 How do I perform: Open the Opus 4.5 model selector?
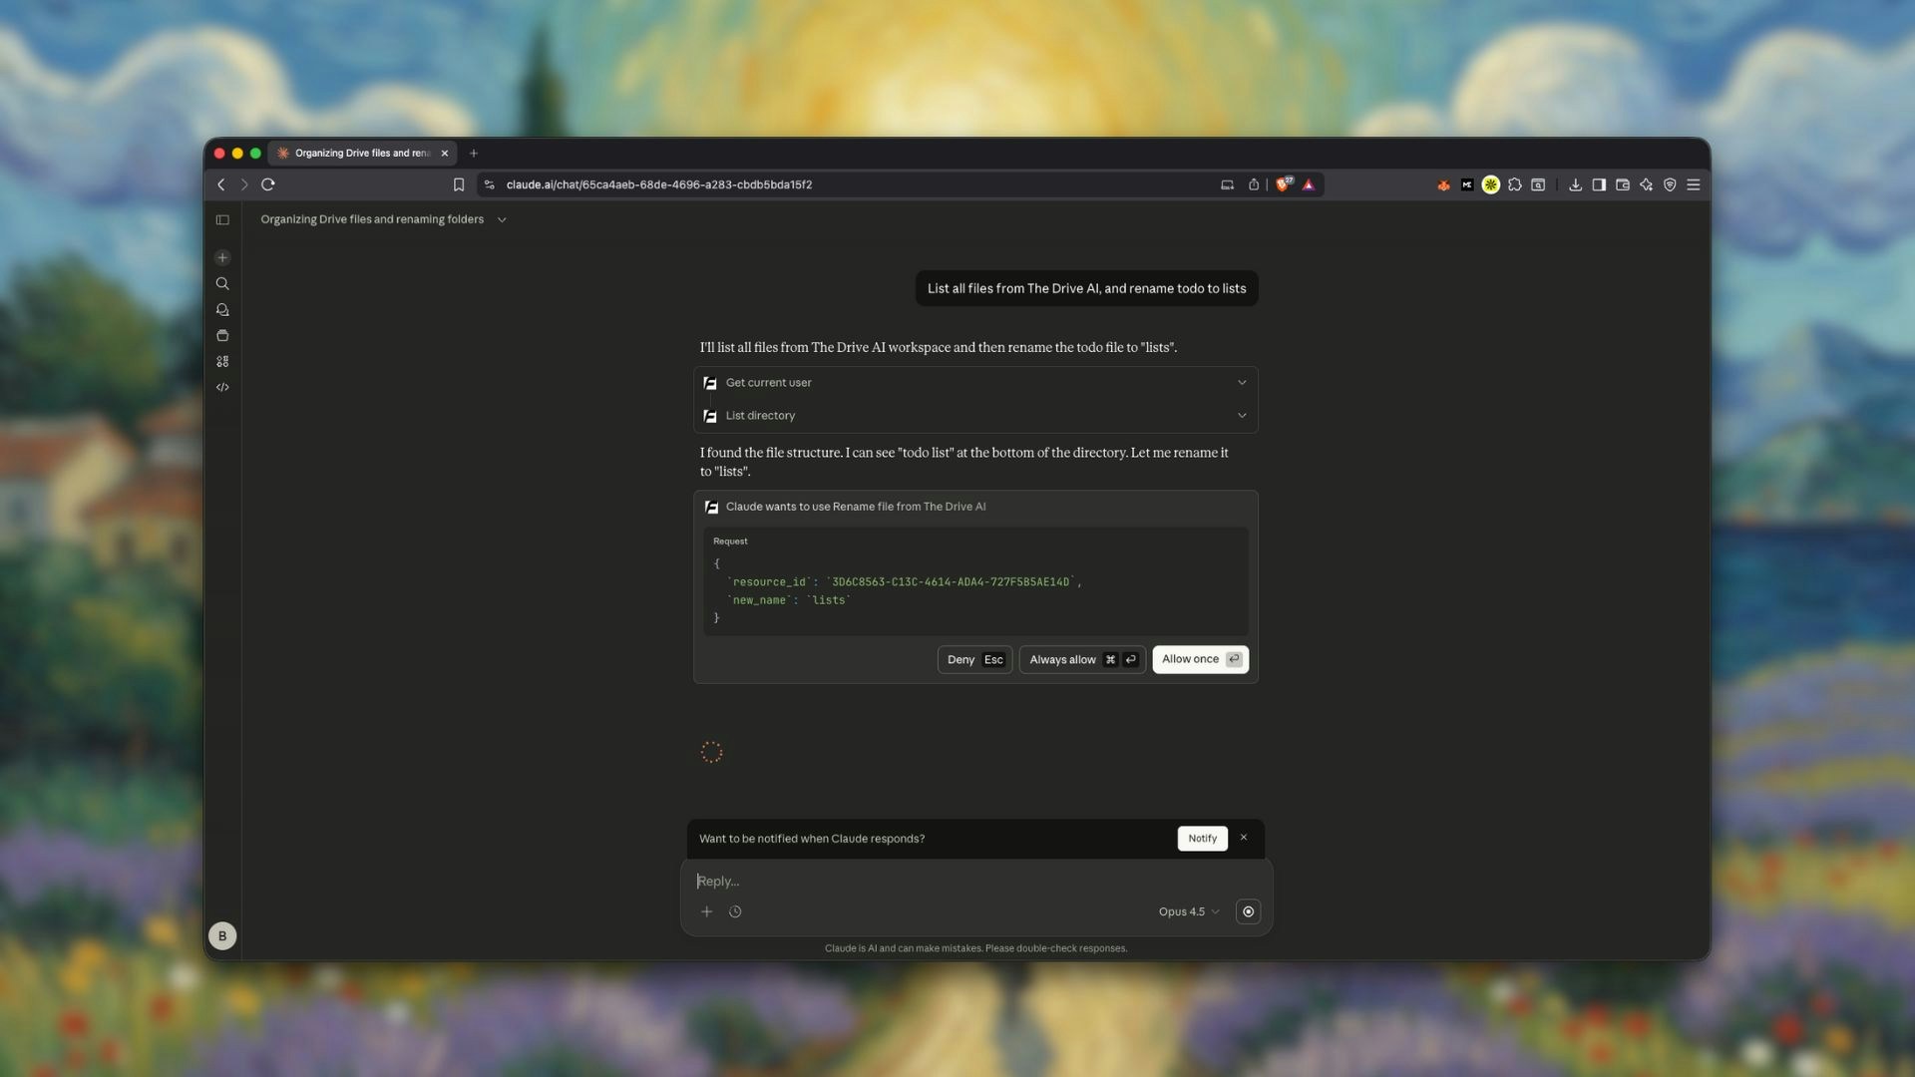pos(1187,910)
